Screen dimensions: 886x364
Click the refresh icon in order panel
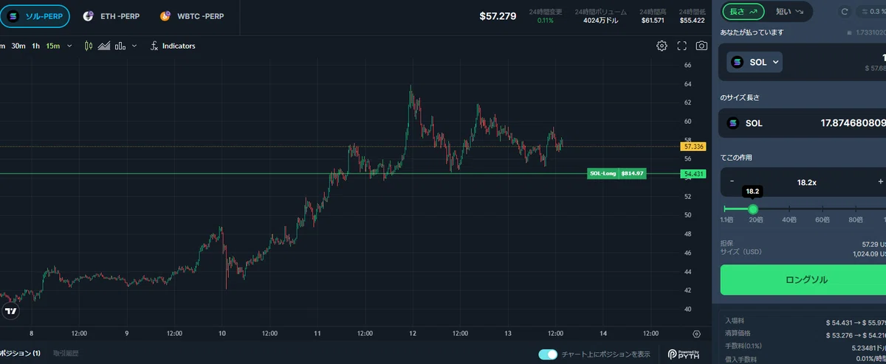tap(845, 12)
